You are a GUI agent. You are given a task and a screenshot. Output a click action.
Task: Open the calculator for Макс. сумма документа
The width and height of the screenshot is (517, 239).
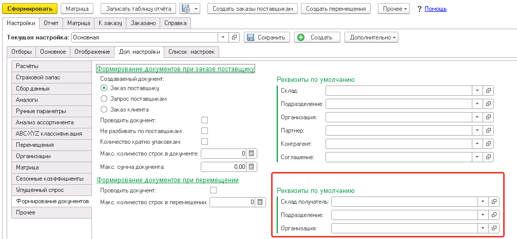252,167
